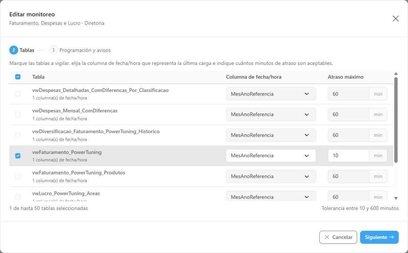Click the table list vertical scrollbar thumb
Screen dimensions: 408x253
[396, 120]
